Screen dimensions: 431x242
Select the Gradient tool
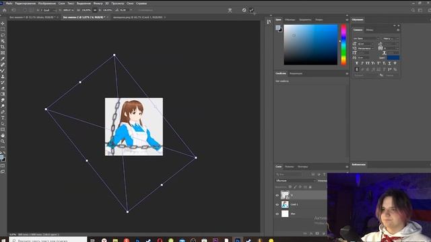[x=3, y=94]
